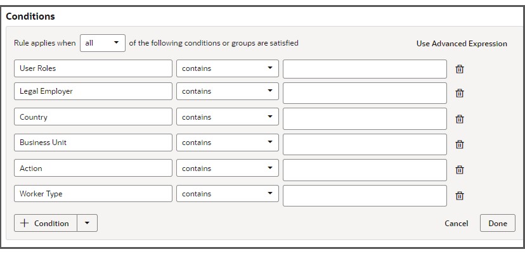This screenshot has height=254, width=525.
Task: Open the Condition split-button arrow menu
Action: coord(87,223)
